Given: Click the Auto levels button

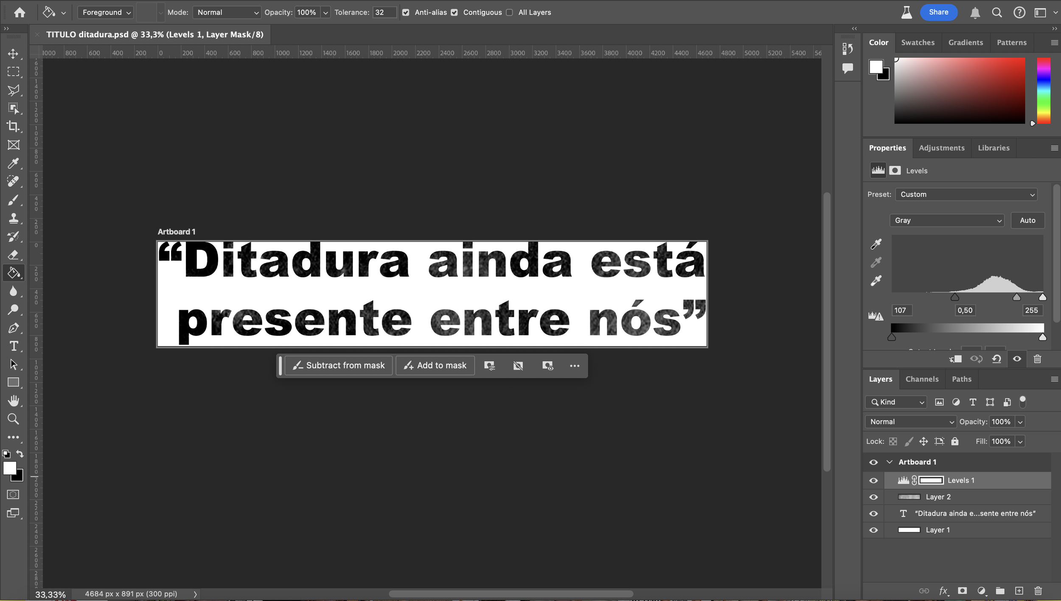Looking at the screenshot, I should (1027, 220).
